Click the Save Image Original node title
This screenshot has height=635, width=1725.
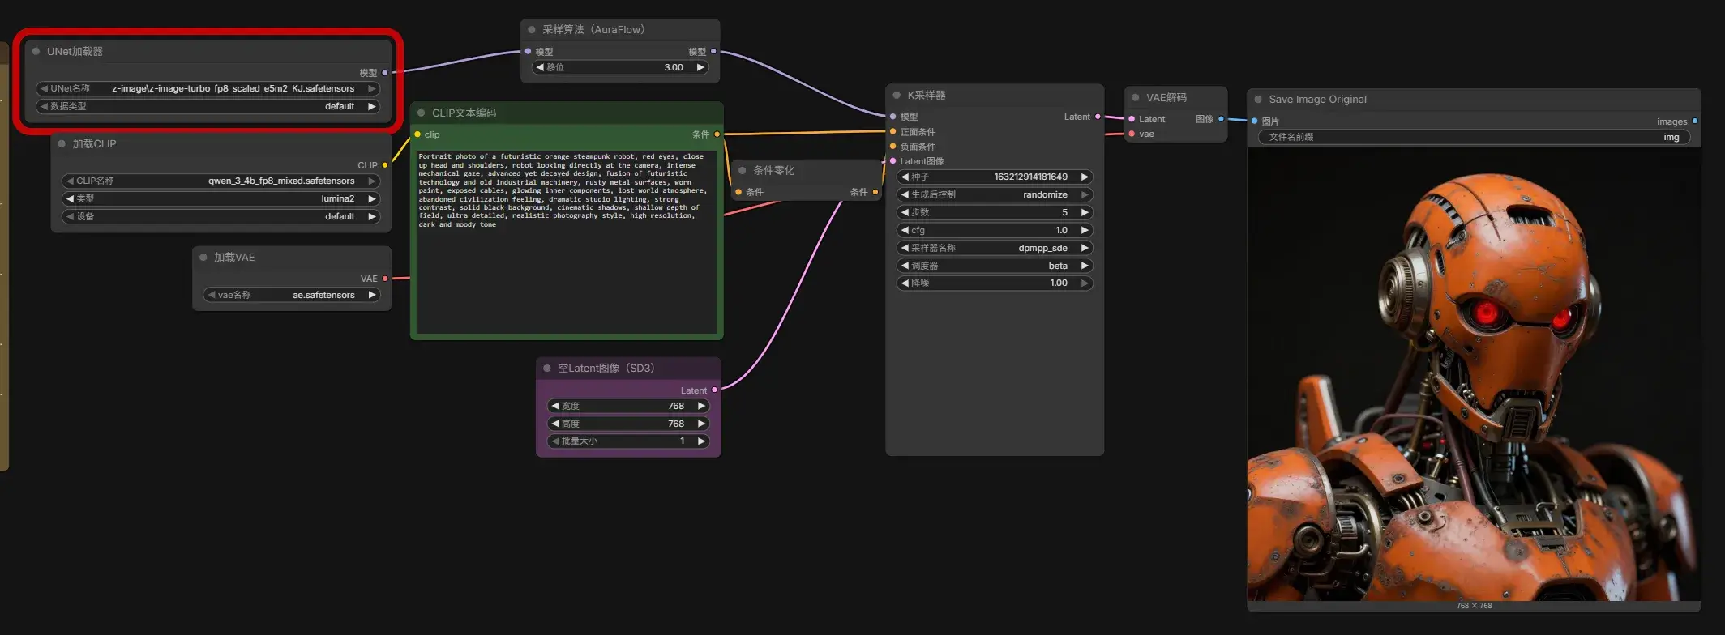(1317, 99)
